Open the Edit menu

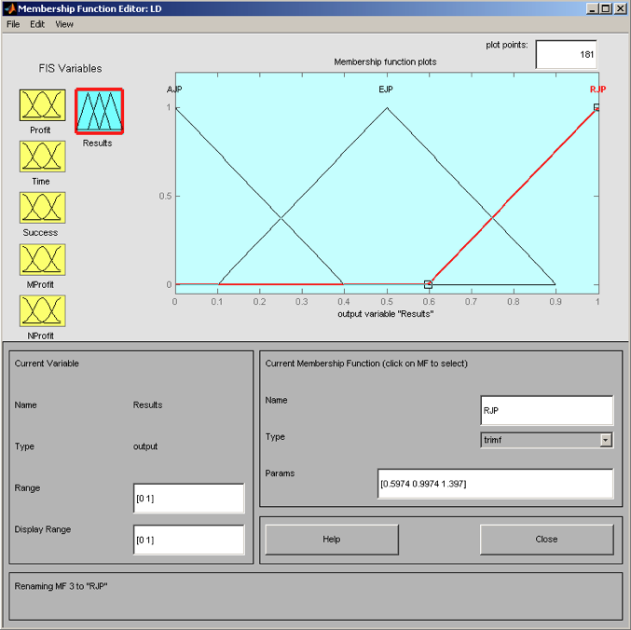[x=37, y=24]
